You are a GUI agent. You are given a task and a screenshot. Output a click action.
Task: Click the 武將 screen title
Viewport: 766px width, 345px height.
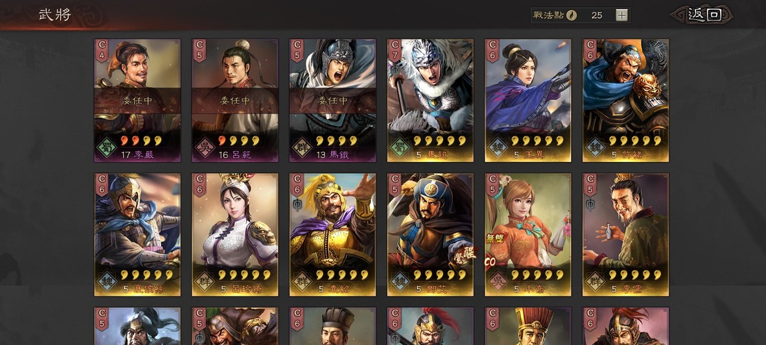55,15
